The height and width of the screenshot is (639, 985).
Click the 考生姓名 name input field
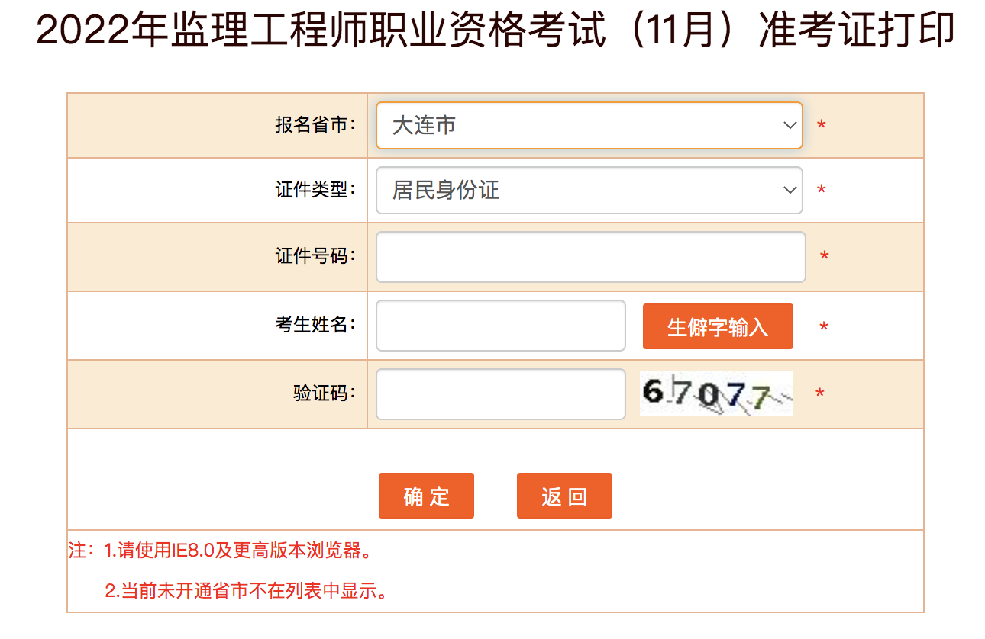[x=500, y=326]
